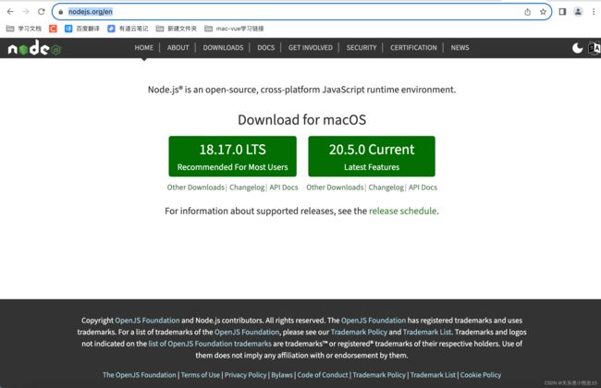Open Trademark List link in copyright paragraph
Image resolution: width=601 pixels, height=388 pixels.
coord(427,332)
